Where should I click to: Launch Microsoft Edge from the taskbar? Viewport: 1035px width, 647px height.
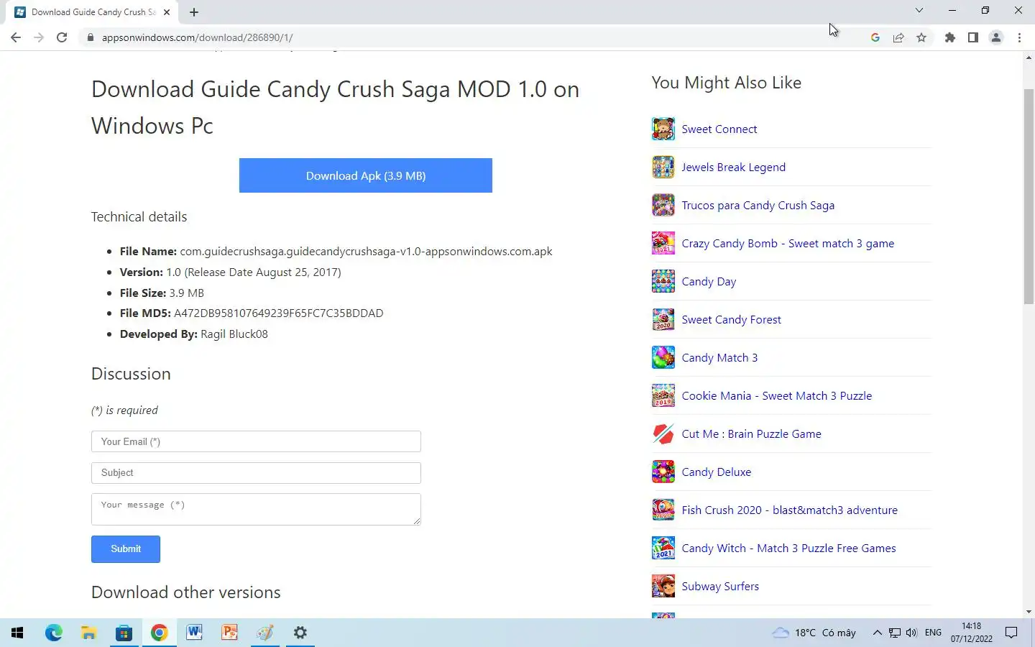(x=53, y=633)
